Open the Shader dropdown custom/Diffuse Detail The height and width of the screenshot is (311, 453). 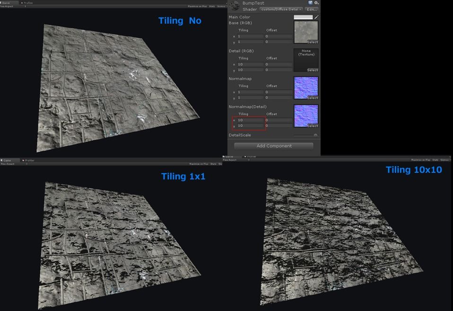pos(281,9)
